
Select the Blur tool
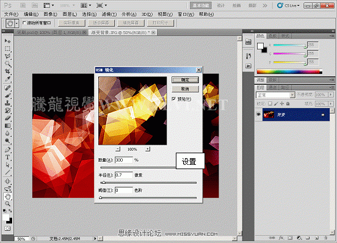[x=7, y=133]
